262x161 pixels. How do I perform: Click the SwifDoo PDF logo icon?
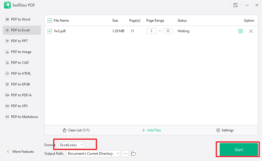pyautogui.click(x=7, y=5)
